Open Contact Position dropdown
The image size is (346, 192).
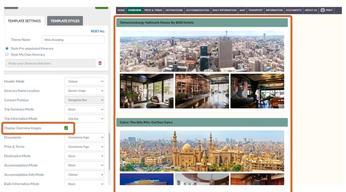click(84, 100)
